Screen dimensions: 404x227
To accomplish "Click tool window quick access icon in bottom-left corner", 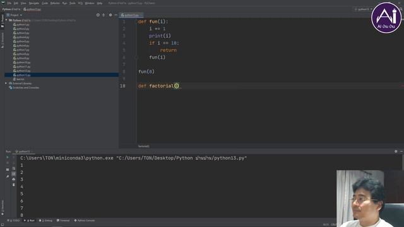I will coord(3,225).
